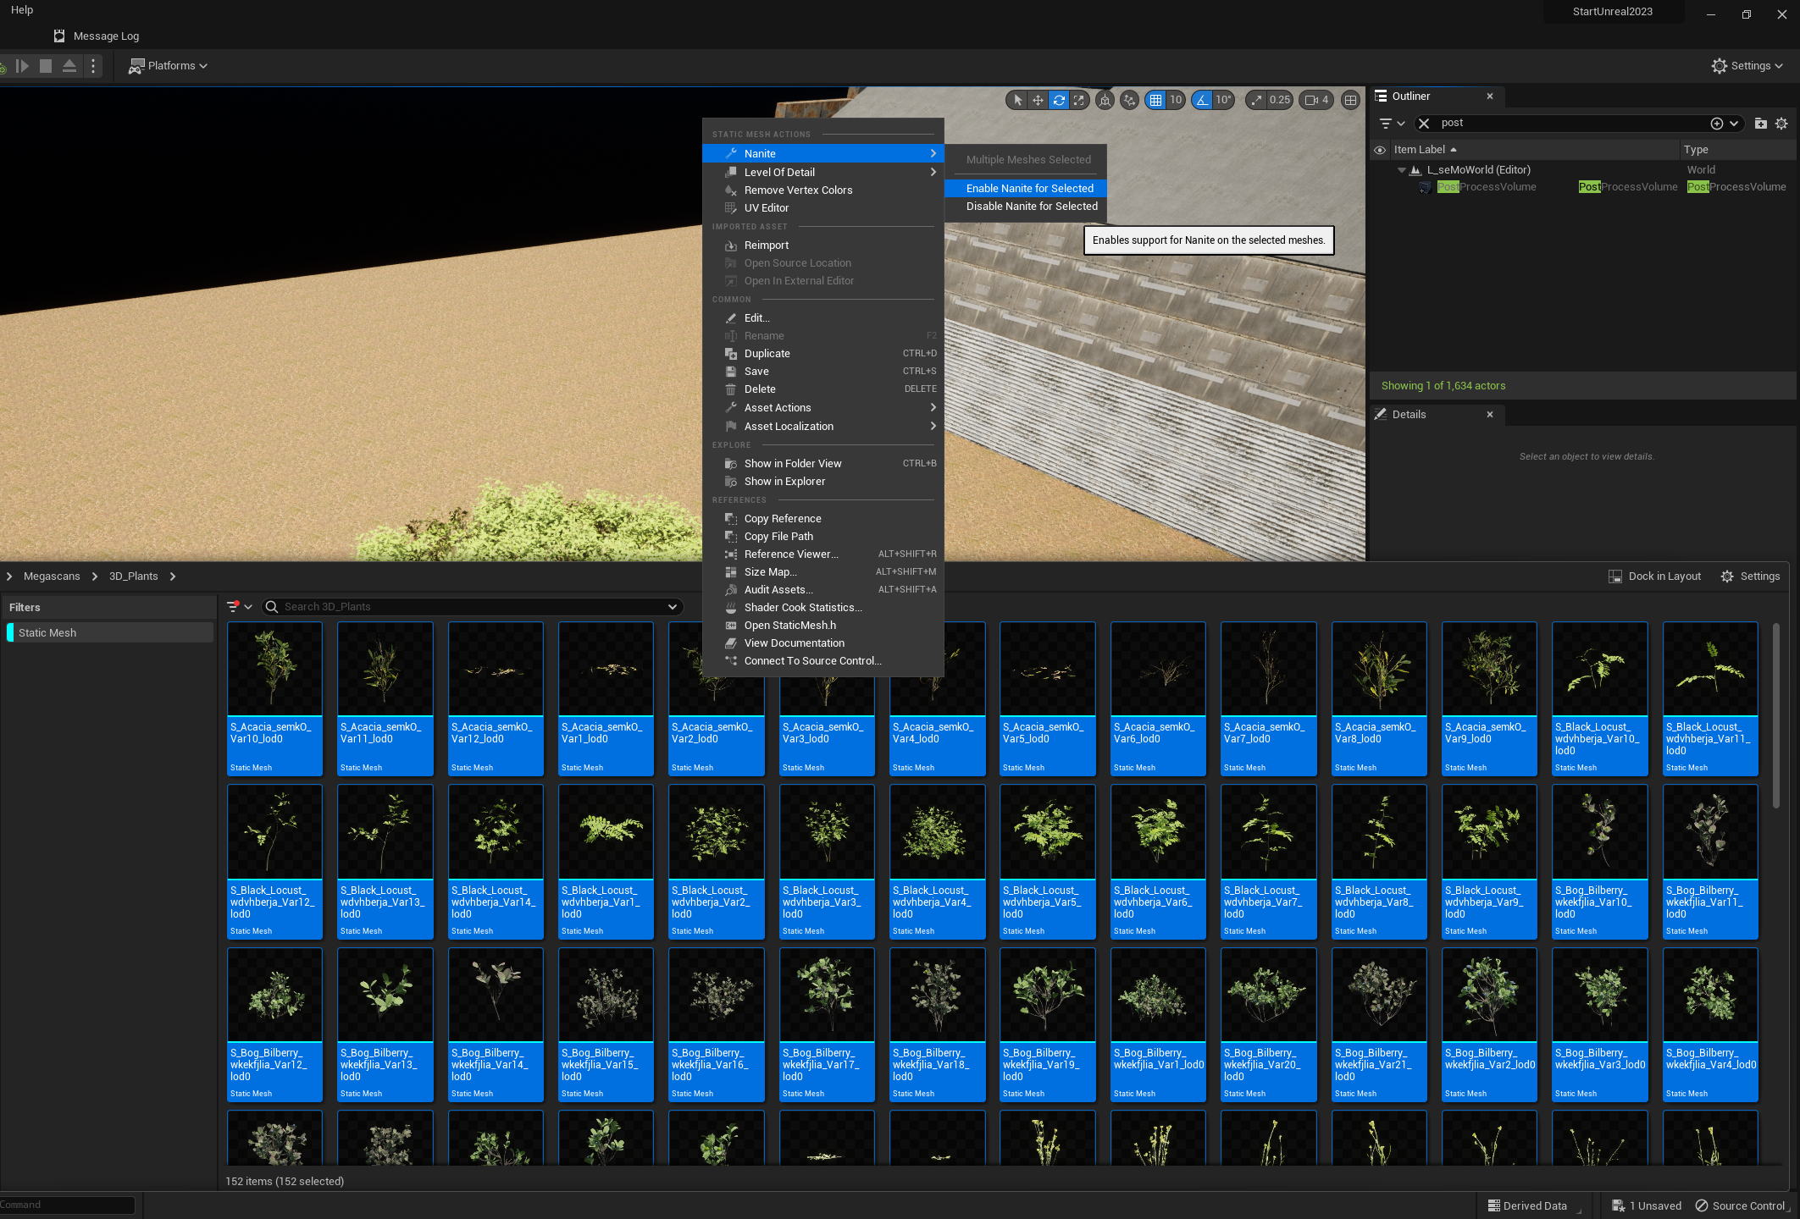Open Source Control in status bar

click(1740, 1205)
